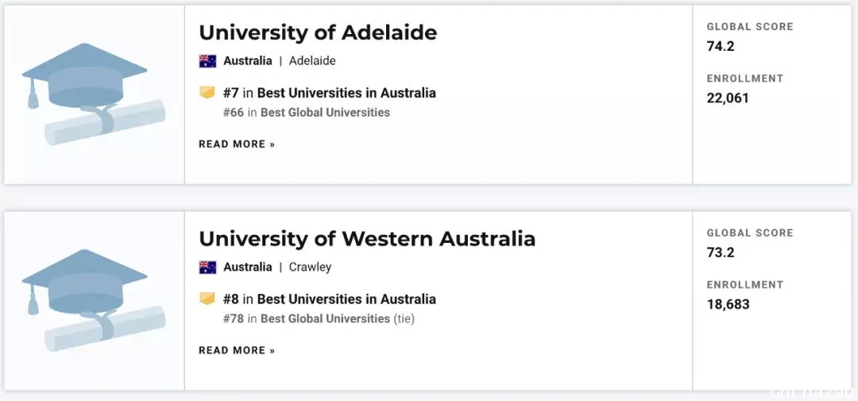This screenshot has width=858, height=401.
Task: Open the University of Adelaide title link
Action: (318, 33)
